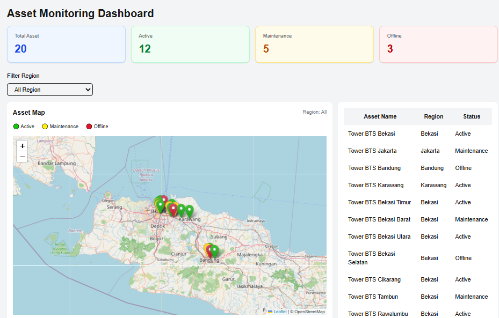Select the Tower BTS Karawang row
499x318 pixels.
click(x=418, y=185)
